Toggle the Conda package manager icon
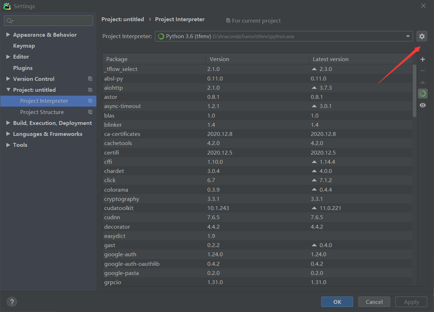 point(422,94)
